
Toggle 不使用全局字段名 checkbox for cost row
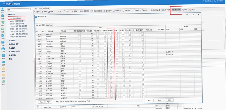80,53
